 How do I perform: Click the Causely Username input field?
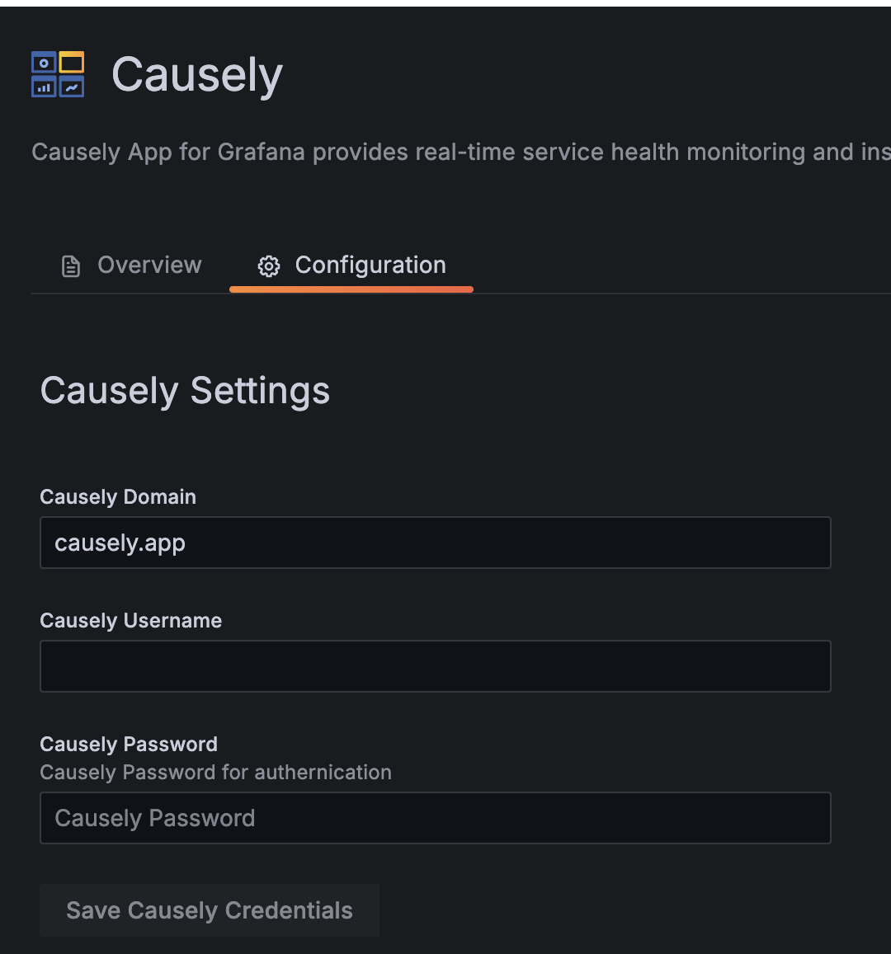point(435,665)
